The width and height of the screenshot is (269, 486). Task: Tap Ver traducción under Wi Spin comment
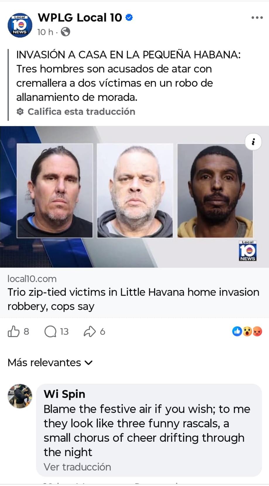point(77,467)
